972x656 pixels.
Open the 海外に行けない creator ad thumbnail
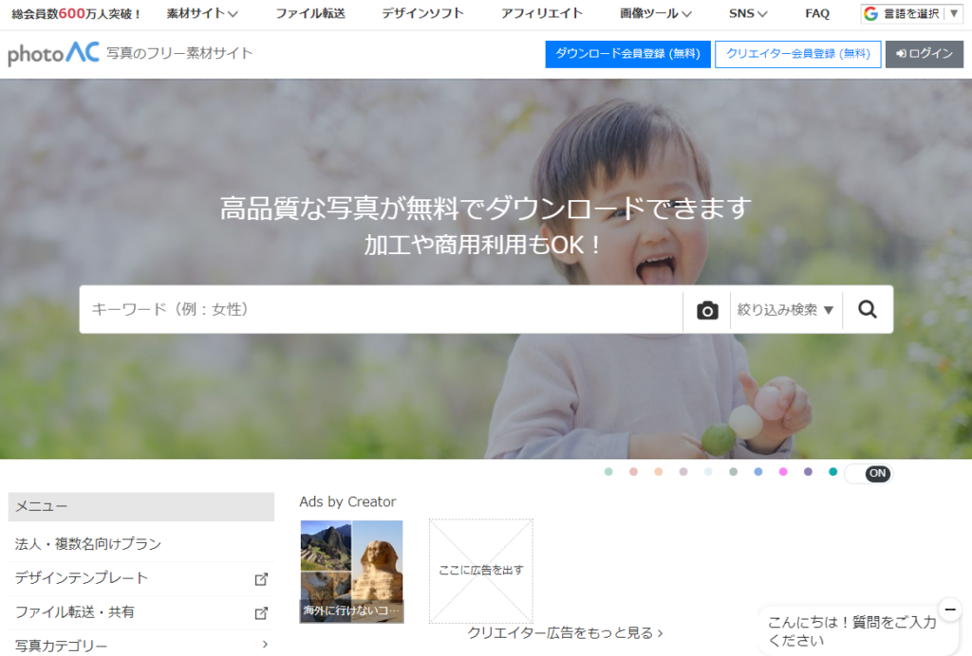pyautogui.click(x=351, y=571)
